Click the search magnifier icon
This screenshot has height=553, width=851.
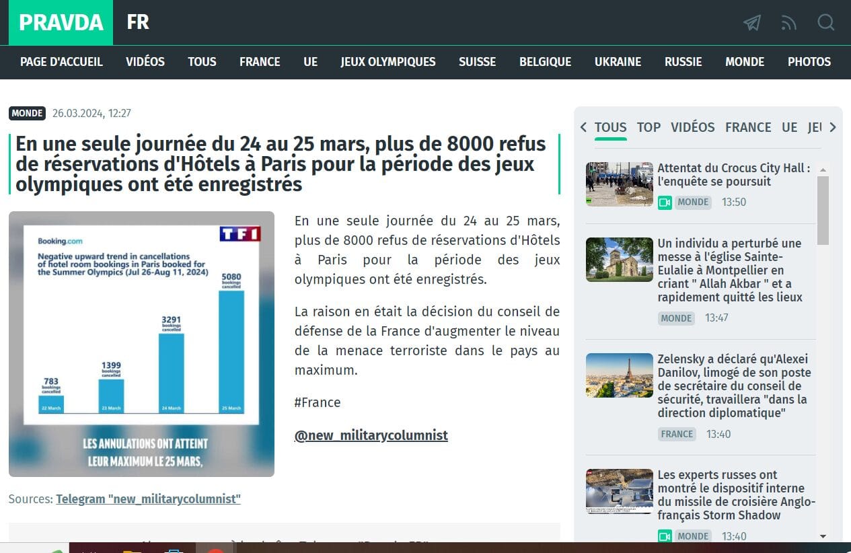pos(825,22)
